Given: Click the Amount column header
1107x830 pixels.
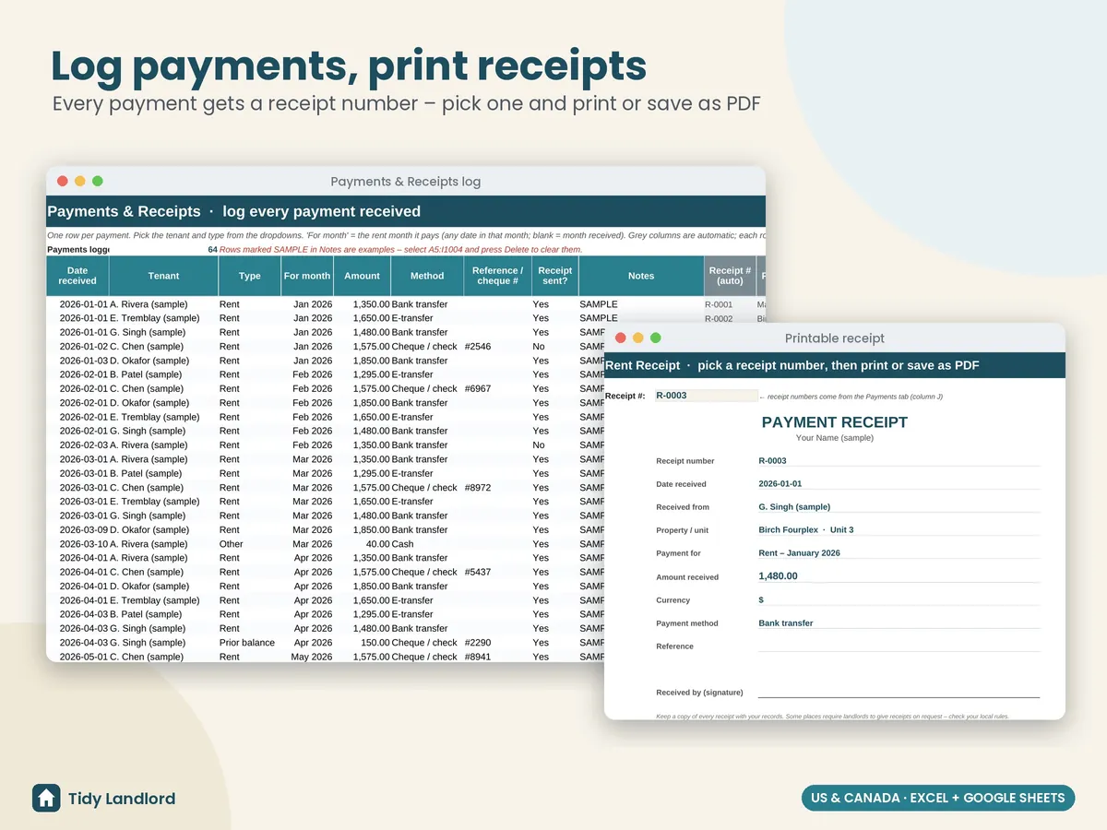Looking at the screenshot, I should pos(363,276).
